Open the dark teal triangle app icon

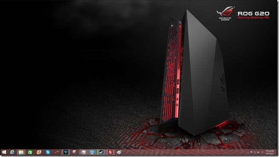pos(66,152)
